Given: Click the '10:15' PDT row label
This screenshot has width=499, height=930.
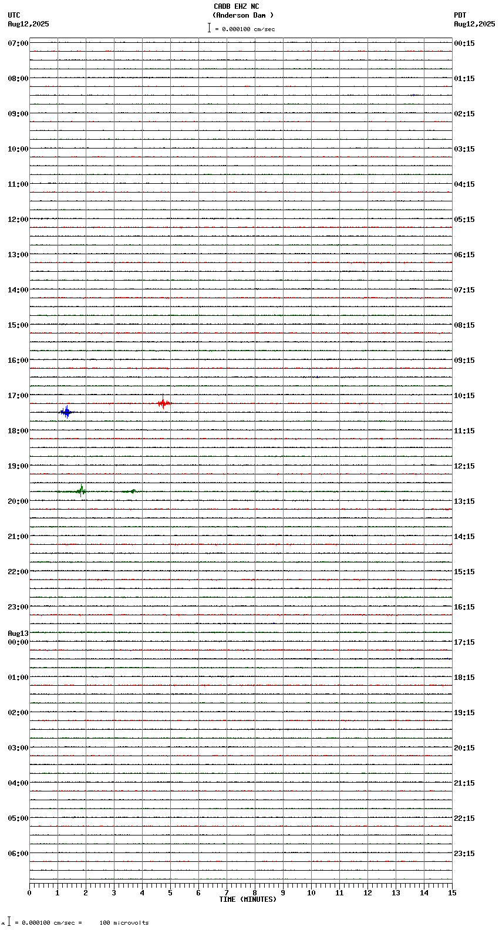Looking at the screenshot, I should 464,396.
